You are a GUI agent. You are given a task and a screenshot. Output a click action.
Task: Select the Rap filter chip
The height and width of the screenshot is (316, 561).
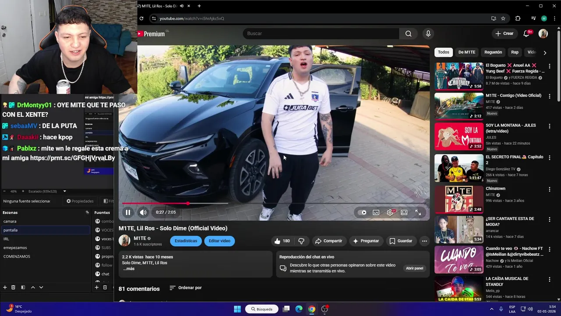click(515, 52)
